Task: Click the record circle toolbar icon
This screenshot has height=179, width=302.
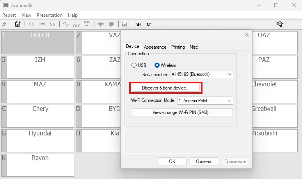Action: 111,24
